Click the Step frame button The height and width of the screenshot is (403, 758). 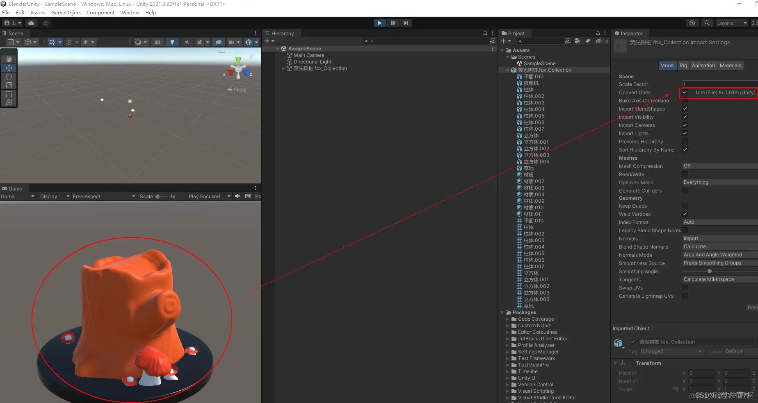(406, 23)
